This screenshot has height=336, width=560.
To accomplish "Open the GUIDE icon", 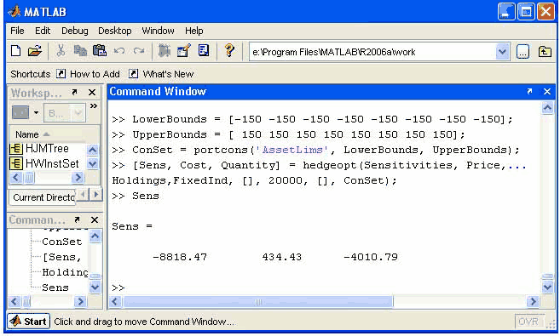I will (184, 51).
